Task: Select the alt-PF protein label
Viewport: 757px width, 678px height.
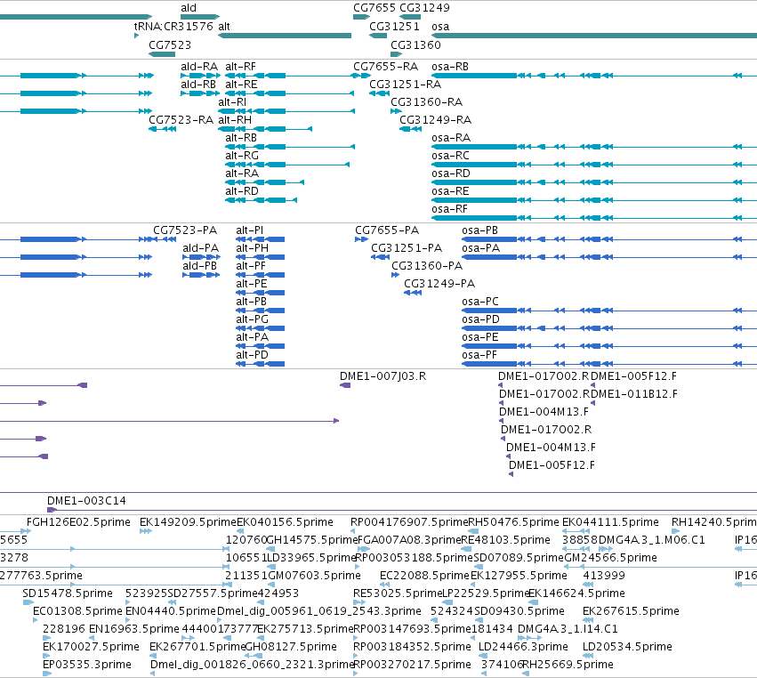Action: [x=251, y=266]
